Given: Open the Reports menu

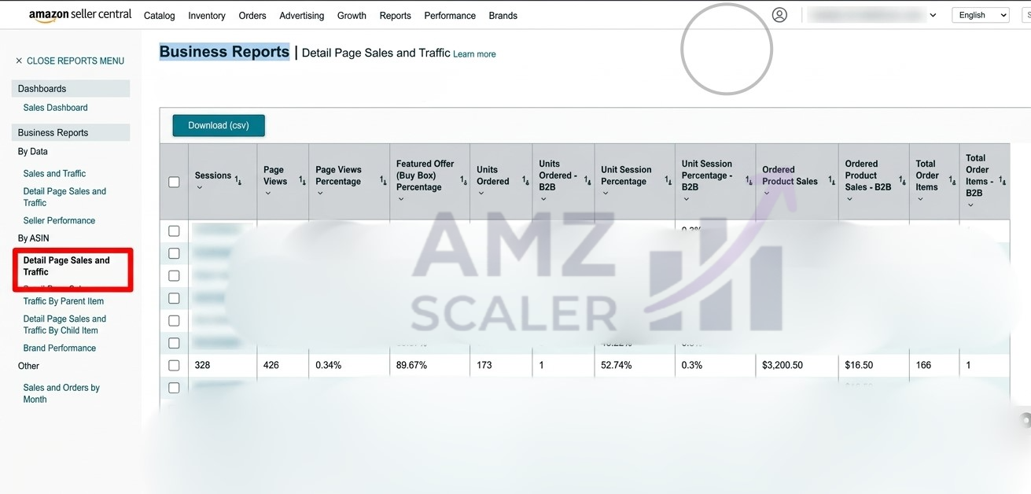Looking at the screenshot, I should pyautogui.click(x=395, y=16).
